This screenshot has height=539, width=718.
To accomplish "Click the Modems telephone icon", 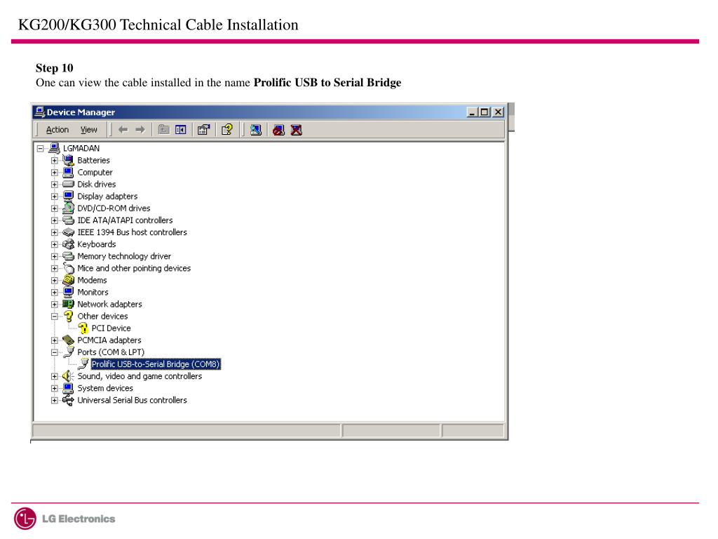I will point(68,280).
